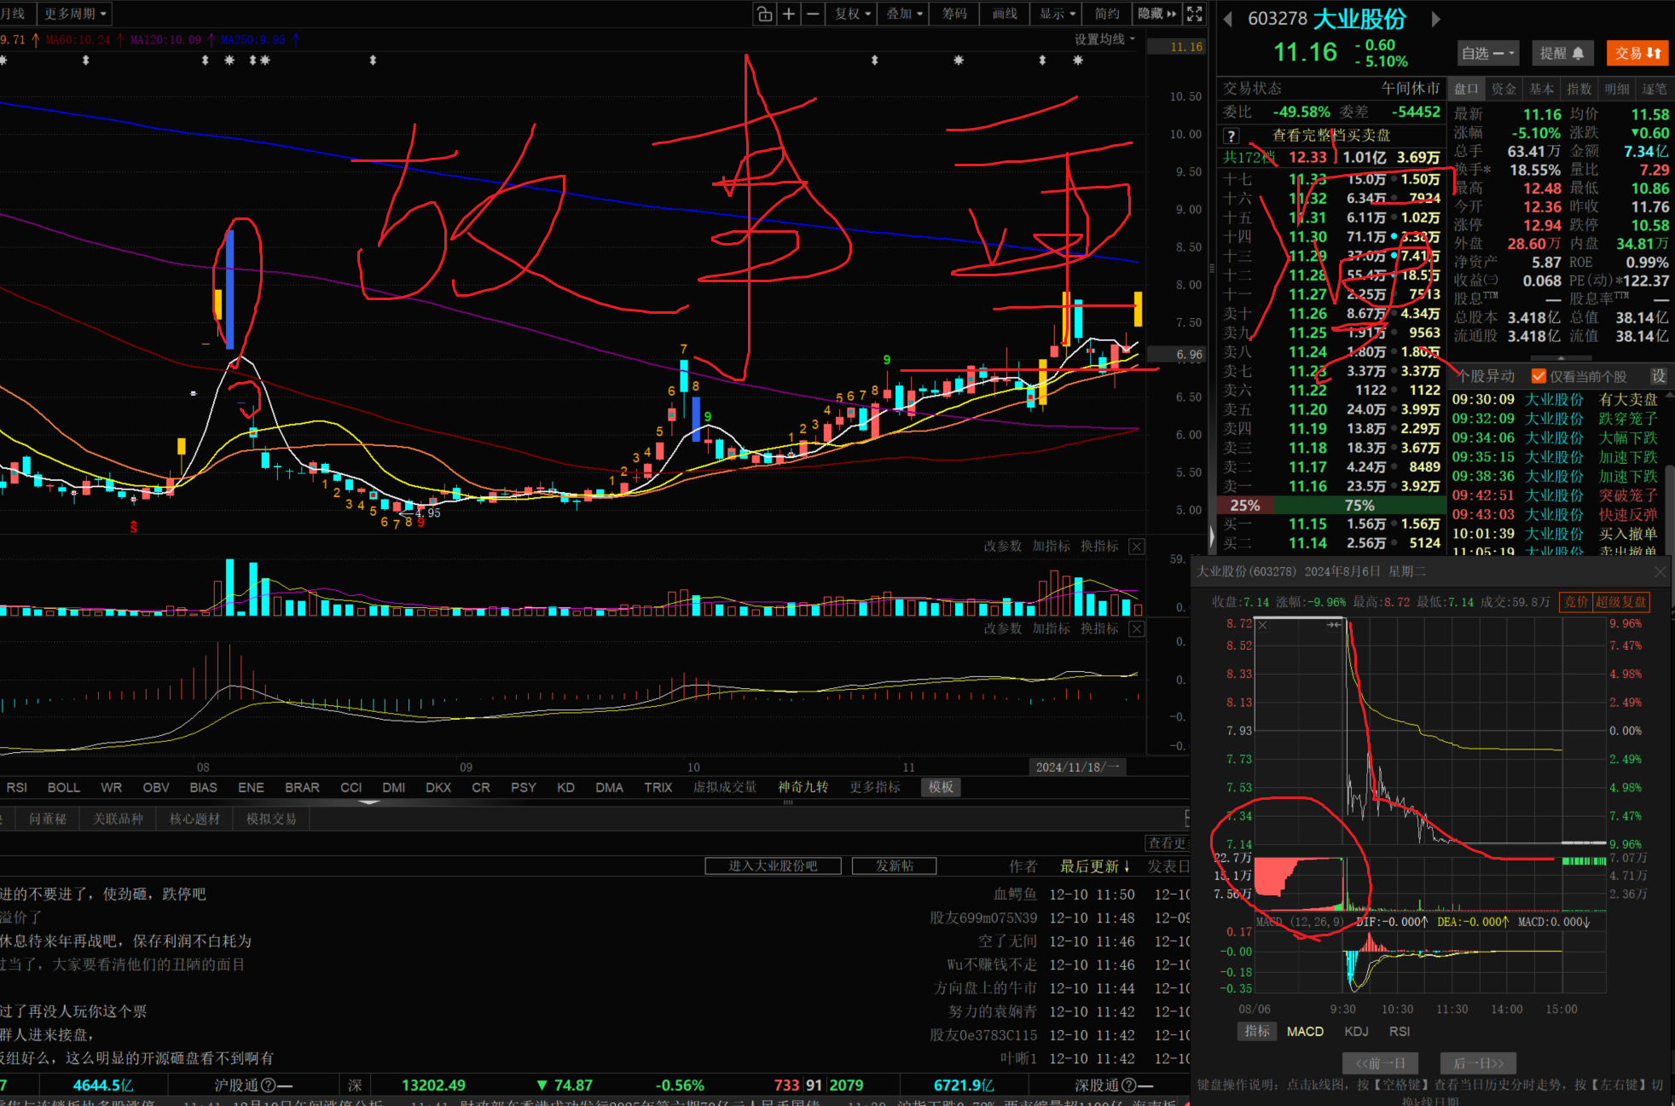
Task: Toggle fullscreen chart expand icon
Action: (x=1195, y=14)
